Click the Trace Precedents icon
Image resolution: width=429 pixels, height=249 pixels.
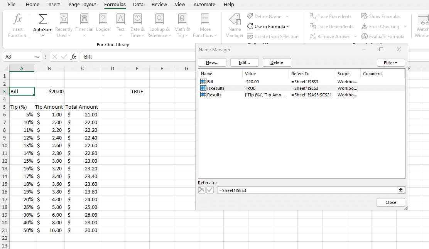point(312,16)
